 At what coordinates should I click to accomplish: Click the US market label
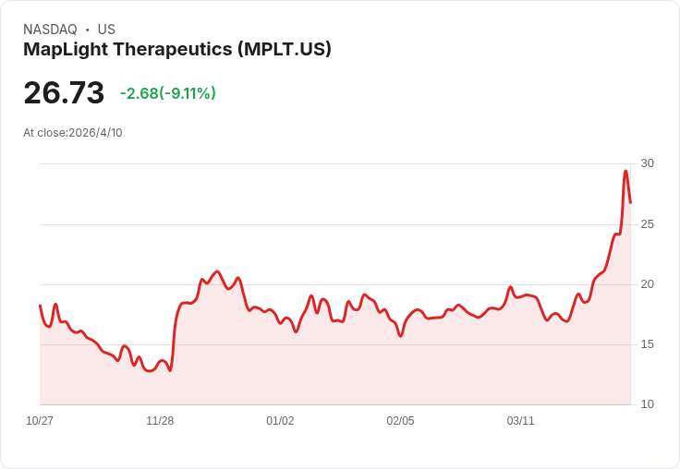(106, 30)
